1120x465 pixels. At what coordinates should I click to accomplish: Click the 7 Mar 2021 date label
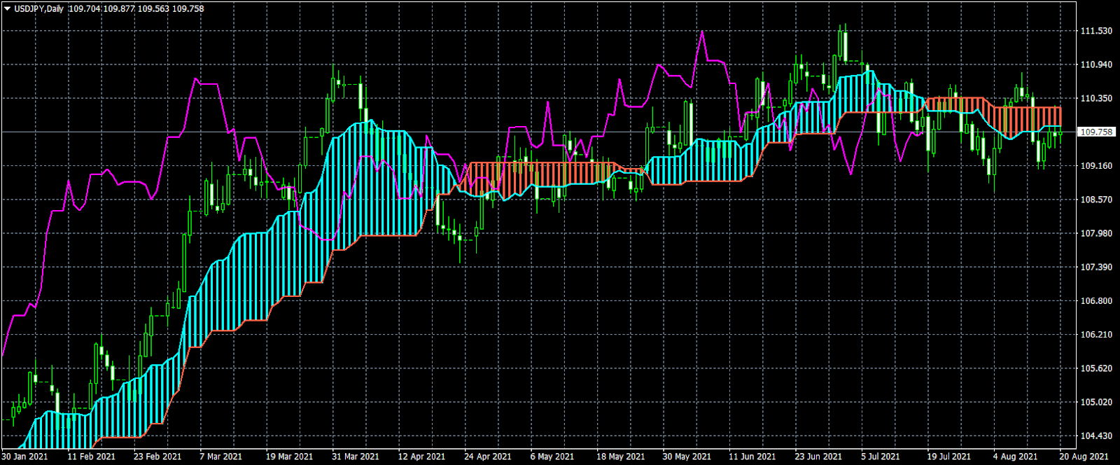[221, 457]
